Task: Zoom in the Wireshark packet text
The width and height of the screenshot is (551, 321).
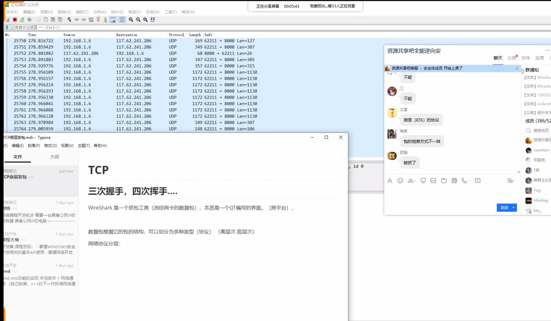Action: pyautogui.click(x=131, y=20)
